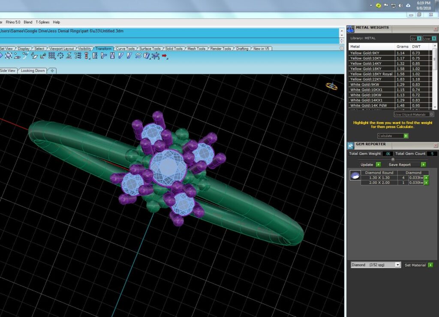The image size is (439, 317).
Task: Click the Gem Reporter diamond thumbnail
Action: [355, 176]
